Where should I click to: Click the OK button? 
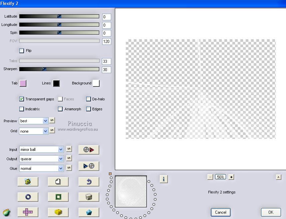click(271, 212)
